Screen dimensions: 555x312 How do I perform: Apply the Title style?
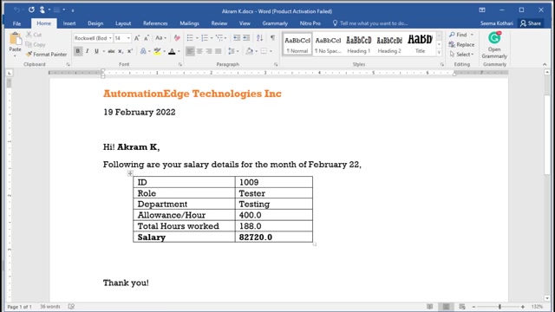pyautogui.click(x=420, y=44)
